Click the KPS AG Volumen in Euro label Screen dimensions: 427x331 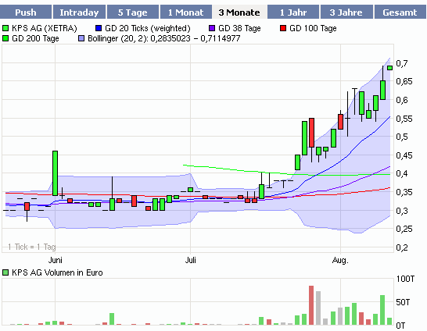click(57, 272)
